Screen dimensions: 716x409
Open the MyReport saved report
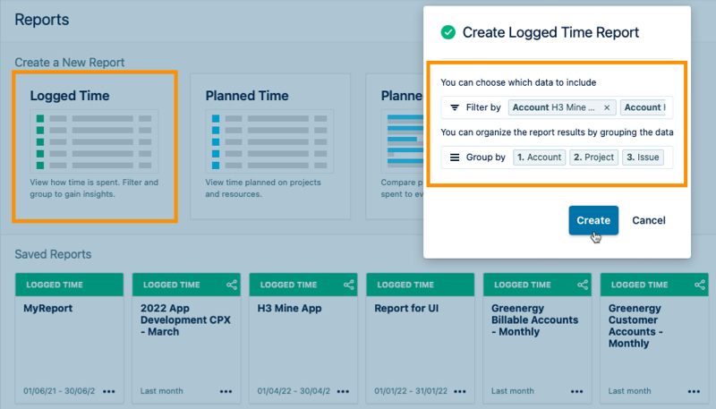click(70, 338)
